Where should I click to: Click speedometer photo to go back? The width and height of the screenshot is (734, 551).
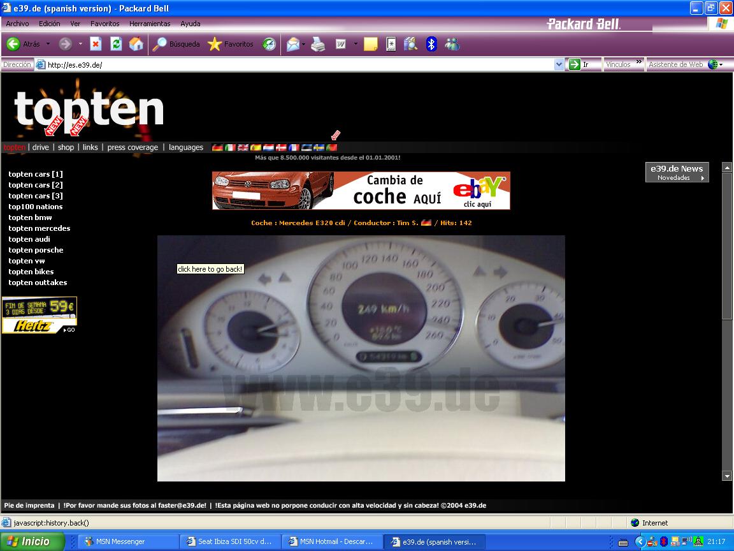click(x=361, y=358)
